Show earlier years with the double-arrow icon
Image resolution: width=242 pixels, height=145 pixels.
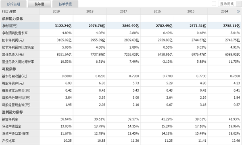coord(238,11)
